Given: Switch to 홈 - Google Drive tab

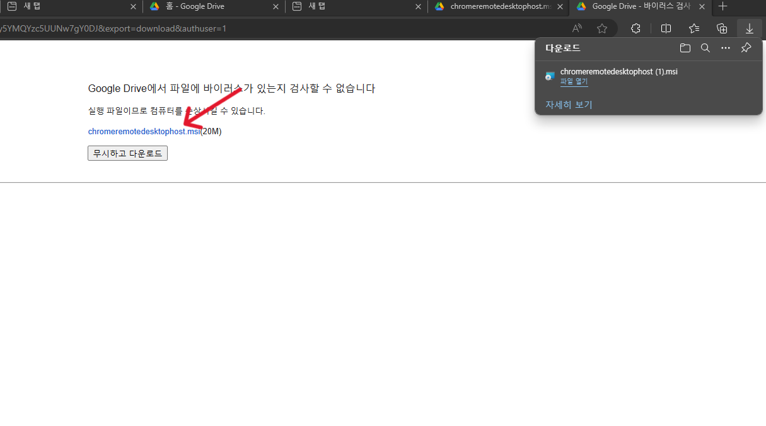Looking at the screenshot, I should coord(213,6).
